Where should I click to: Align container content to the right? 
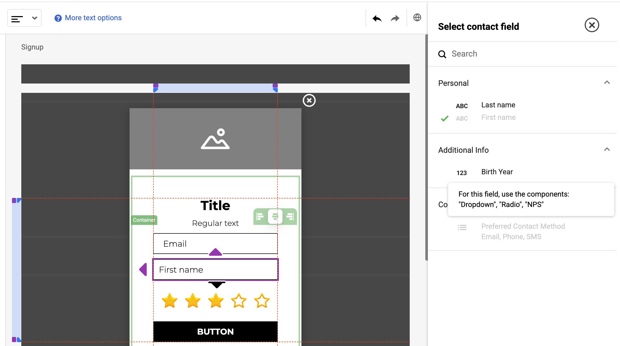(x=290, y=216)
